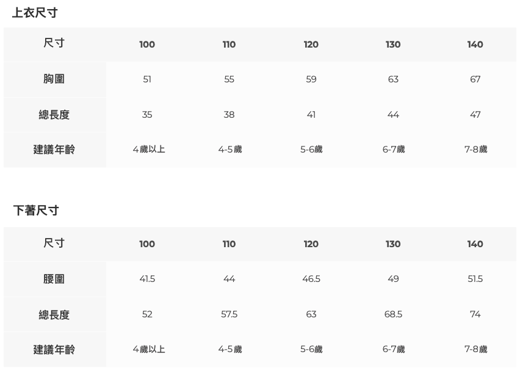The image size is (520, 379).
Task: Click the 100 column header in 下著 table
Action: [x=147, y=244]
